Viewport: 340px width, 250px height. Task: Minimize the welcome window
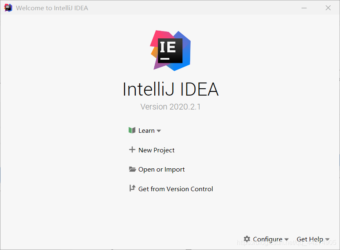[x=304, y=7]
